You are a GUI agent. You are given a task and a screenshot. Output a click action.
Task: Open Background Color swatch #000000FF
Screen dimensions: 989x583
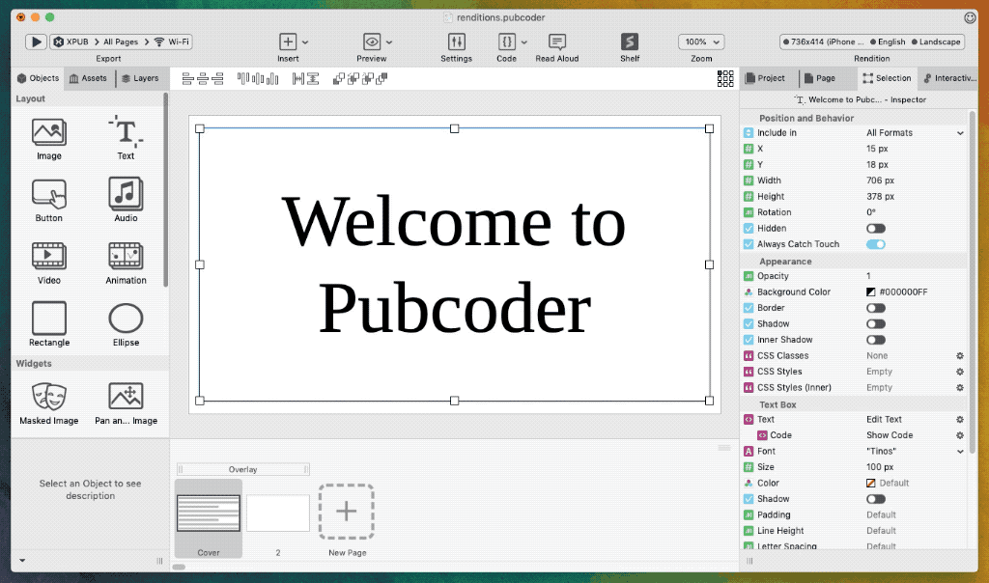[x=870, y=291]
